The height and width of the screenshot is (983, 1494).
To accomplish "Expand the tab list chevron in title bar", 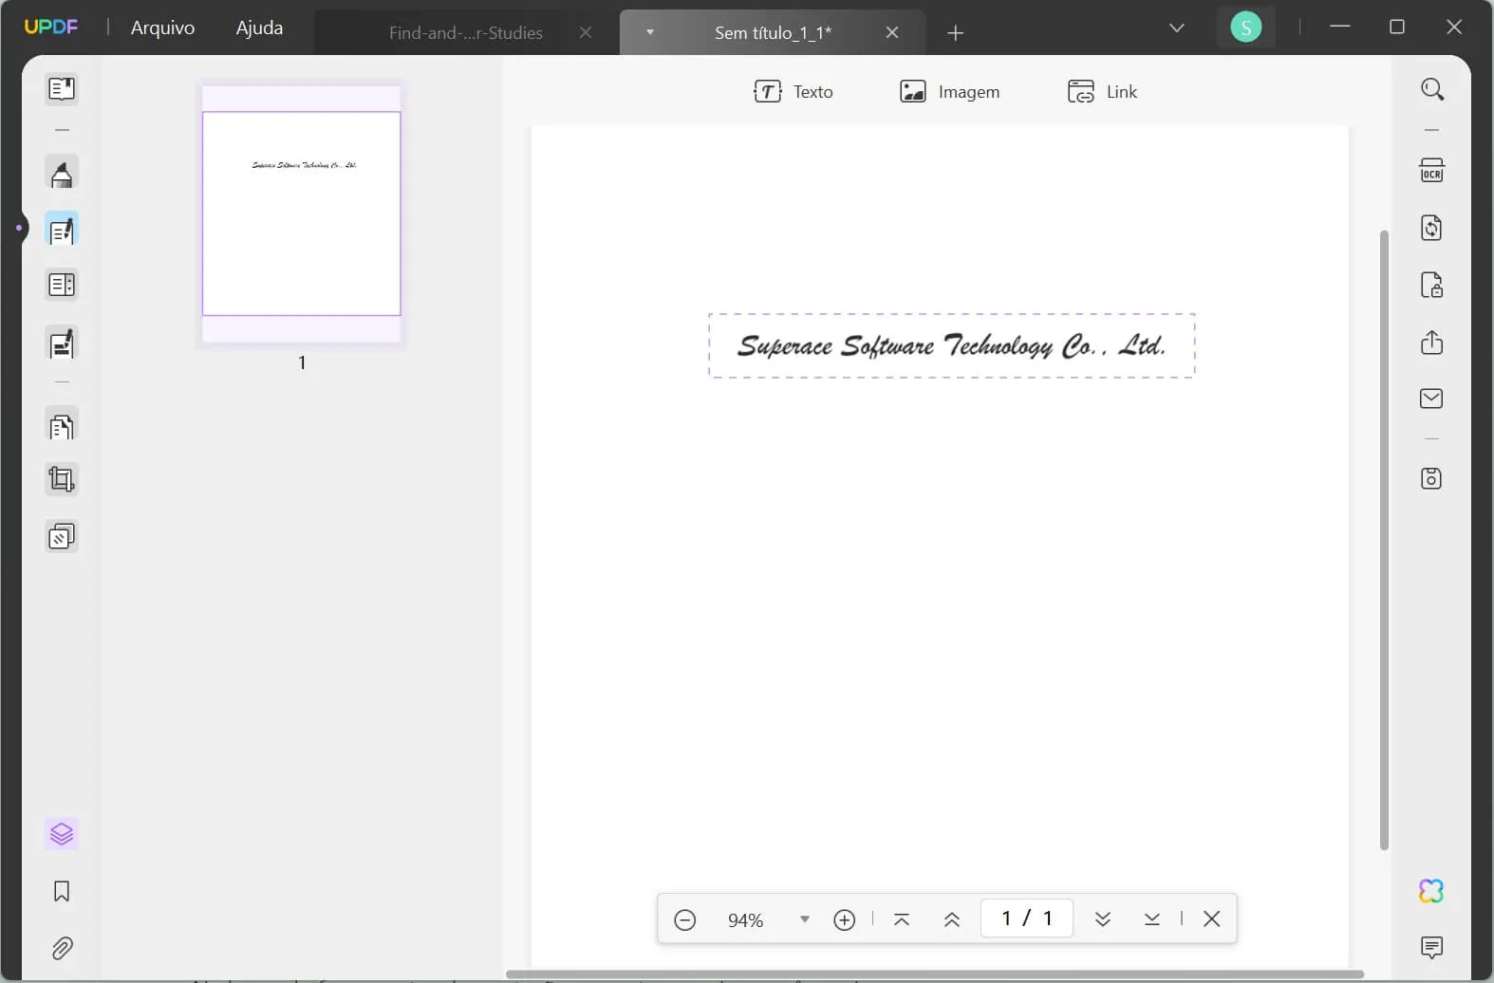I will (1177, 28).
